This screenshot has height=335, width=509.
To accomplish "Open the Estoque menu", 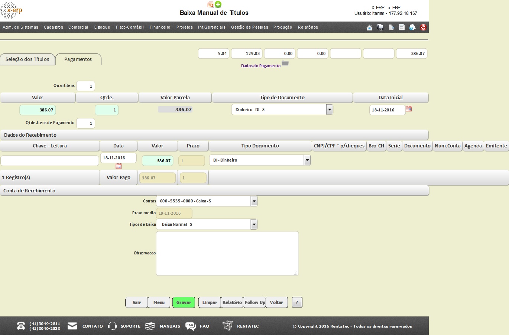I will (102, 27).
